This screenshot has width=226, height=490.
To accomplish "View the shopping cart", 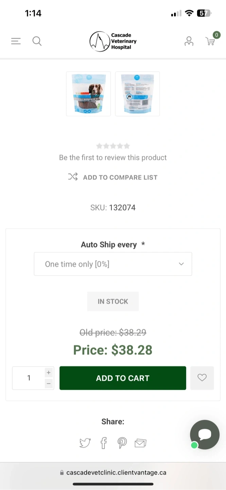I will [211, 41].
